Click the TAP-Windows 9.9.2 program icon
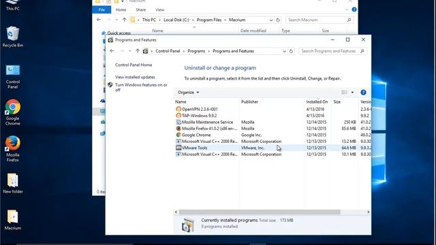 click(x=178, y=116)
